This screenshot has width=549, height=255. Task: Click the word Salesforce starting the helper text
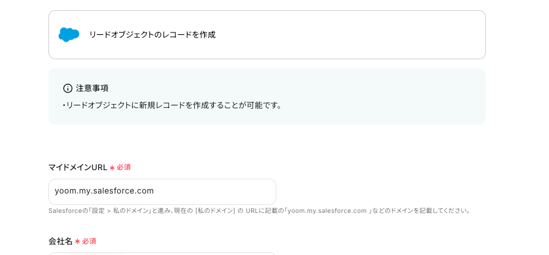coord(64,211)
